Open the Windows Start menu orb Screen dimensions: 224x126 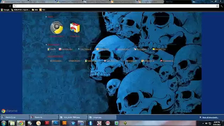pos(4,123)
